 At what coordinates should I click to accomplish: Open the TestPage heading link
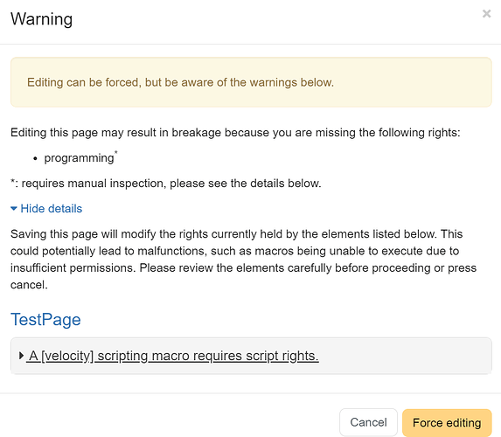(45, 319)
